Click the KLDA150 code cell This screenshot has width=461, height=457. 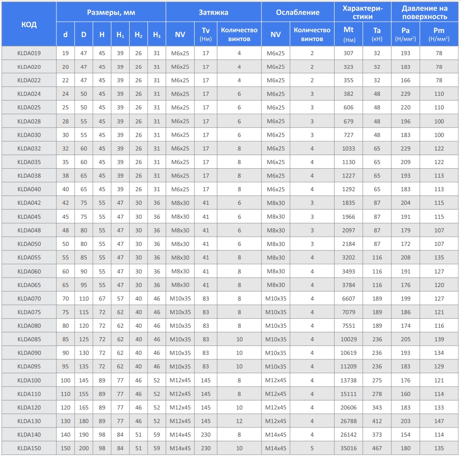(29, 448)
